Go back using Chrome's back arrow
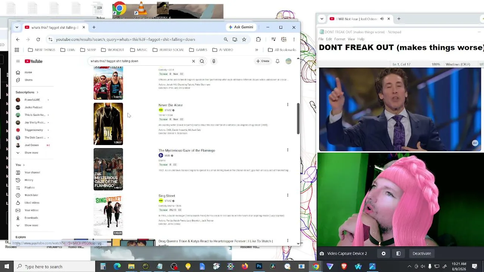484x272 pixels. 18,39
